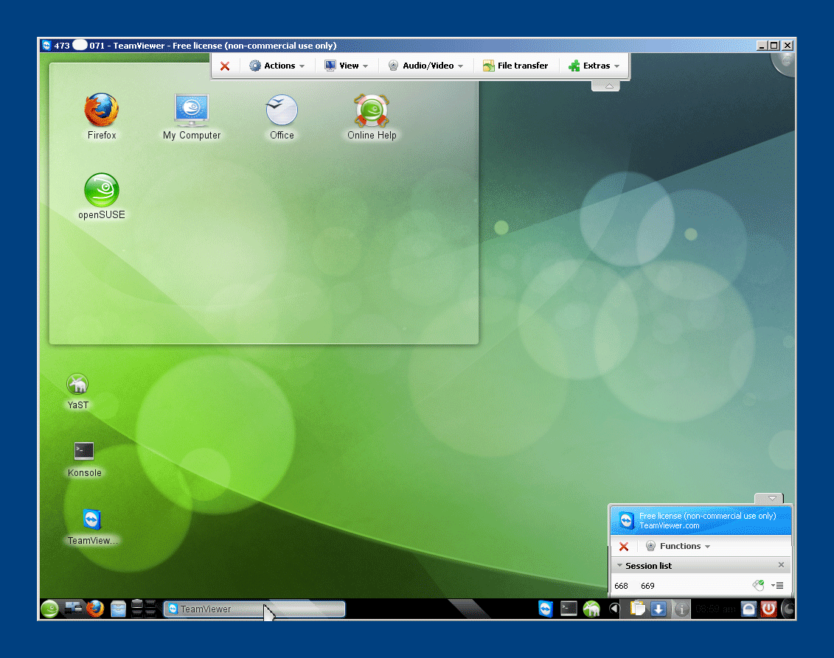Open the TeamViewer desktop shortcut

(93, 527)
